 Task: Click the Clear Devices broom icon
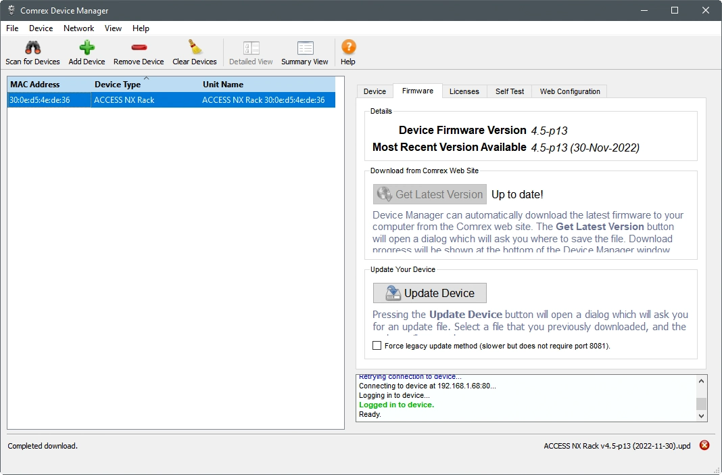point(195,47)
